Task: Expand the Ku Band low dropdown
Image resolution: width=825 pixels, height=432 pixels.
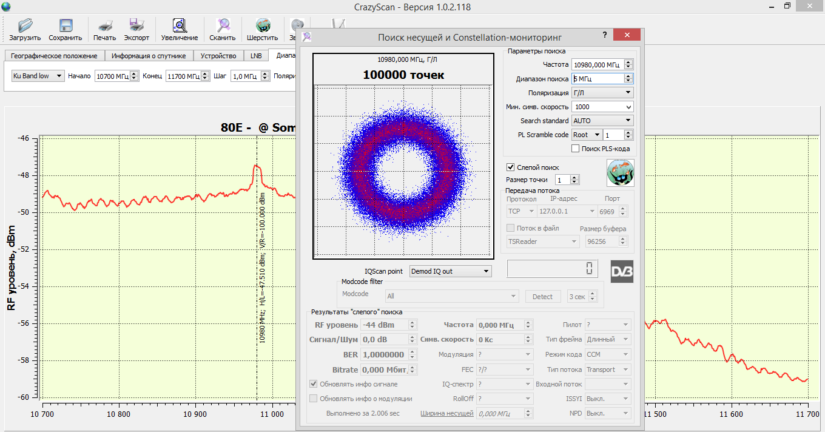Action: pyautogui.click(x=38, y=76)
